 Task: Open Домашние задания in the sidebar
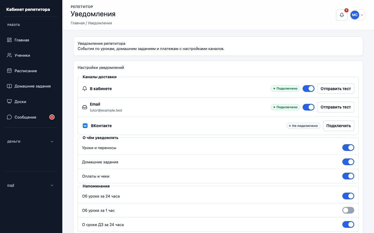pos(31,86)
